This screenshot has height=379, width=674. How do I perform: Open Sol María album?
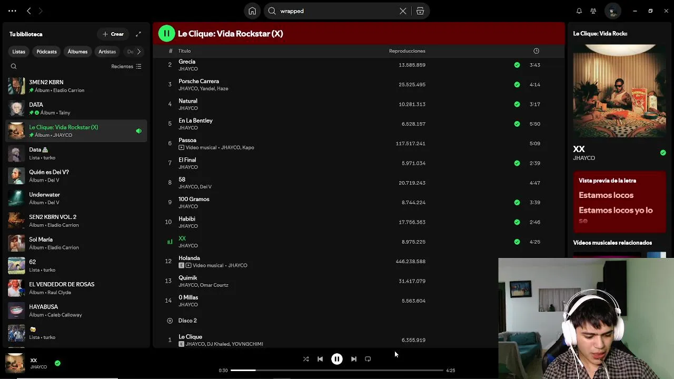click(x=76, y=243)
